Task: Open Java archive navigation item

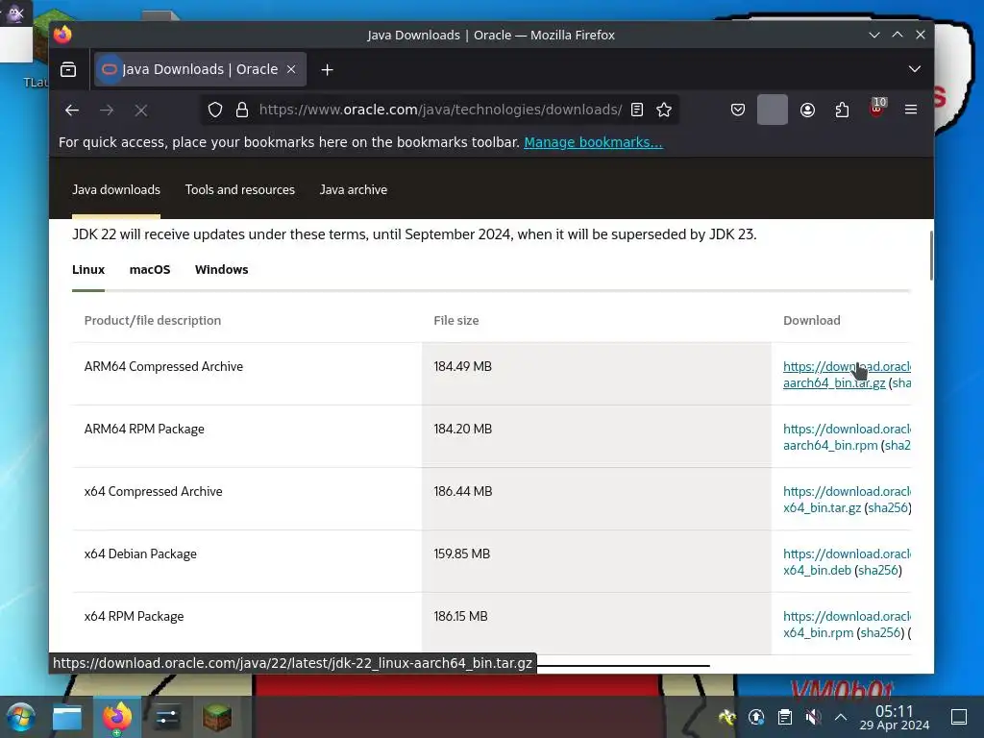Action: point(354,189)
